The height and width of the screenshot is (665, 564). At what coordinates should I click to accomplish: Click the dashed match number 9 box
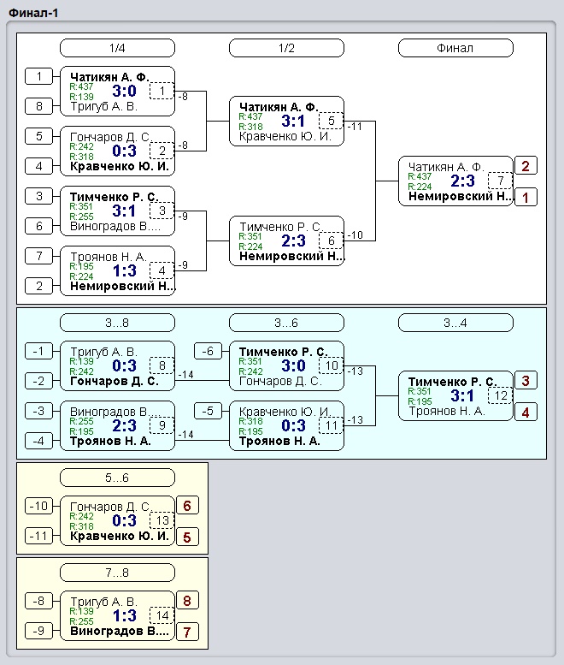coord(162,425)
